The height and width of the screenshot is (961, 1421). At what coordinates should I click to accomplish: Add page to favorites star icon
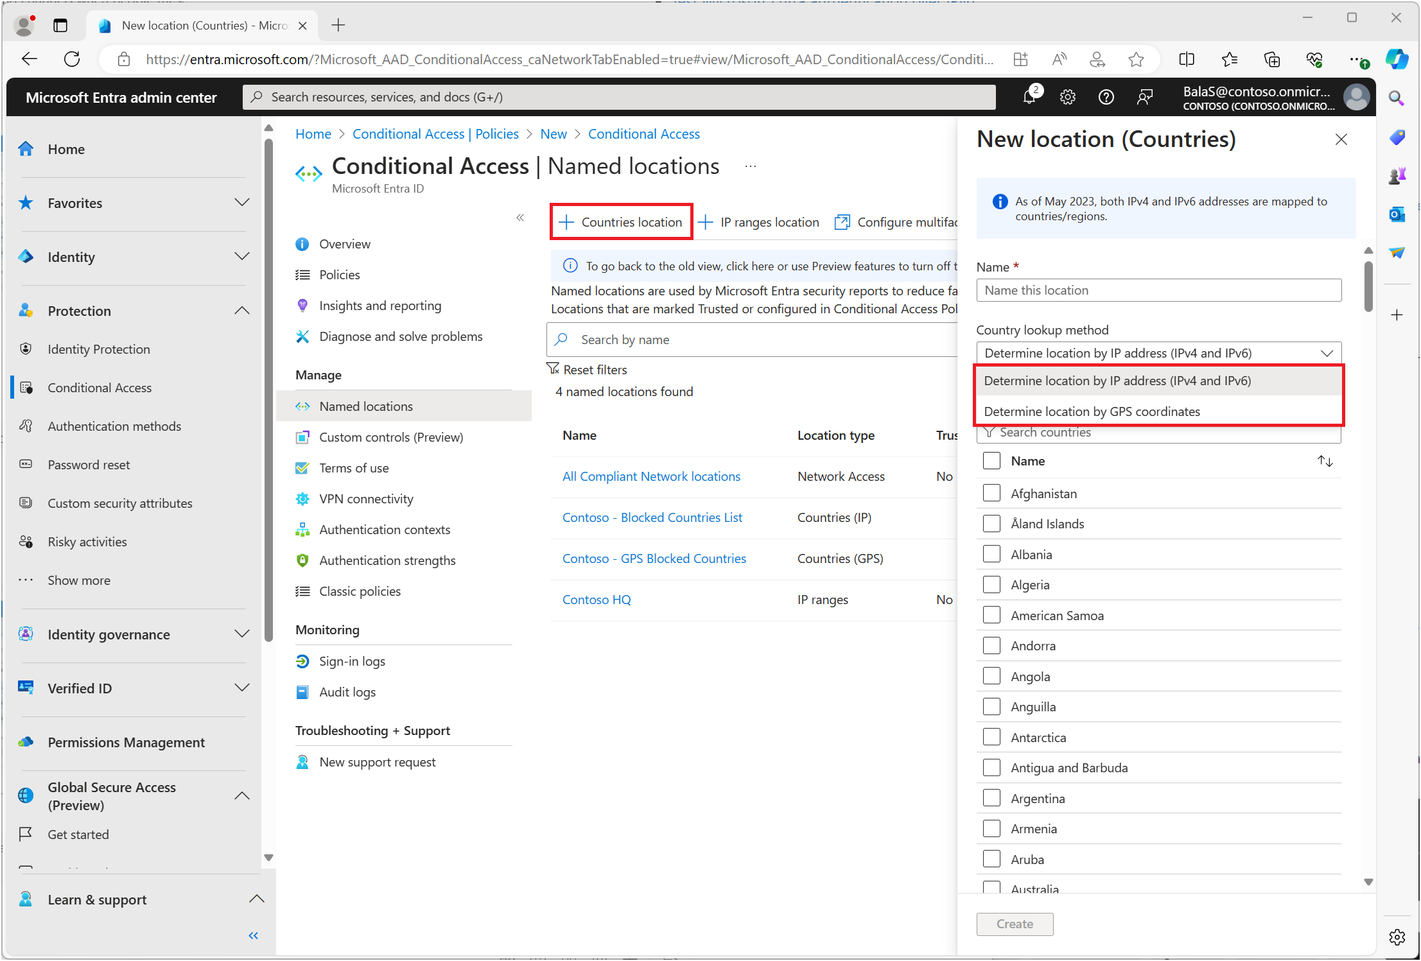1136,60
